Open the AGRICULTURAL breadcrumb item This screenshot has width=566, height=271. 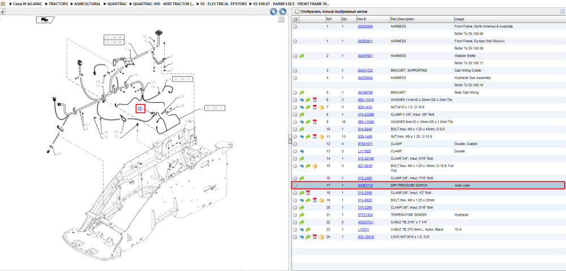point(88,3)
